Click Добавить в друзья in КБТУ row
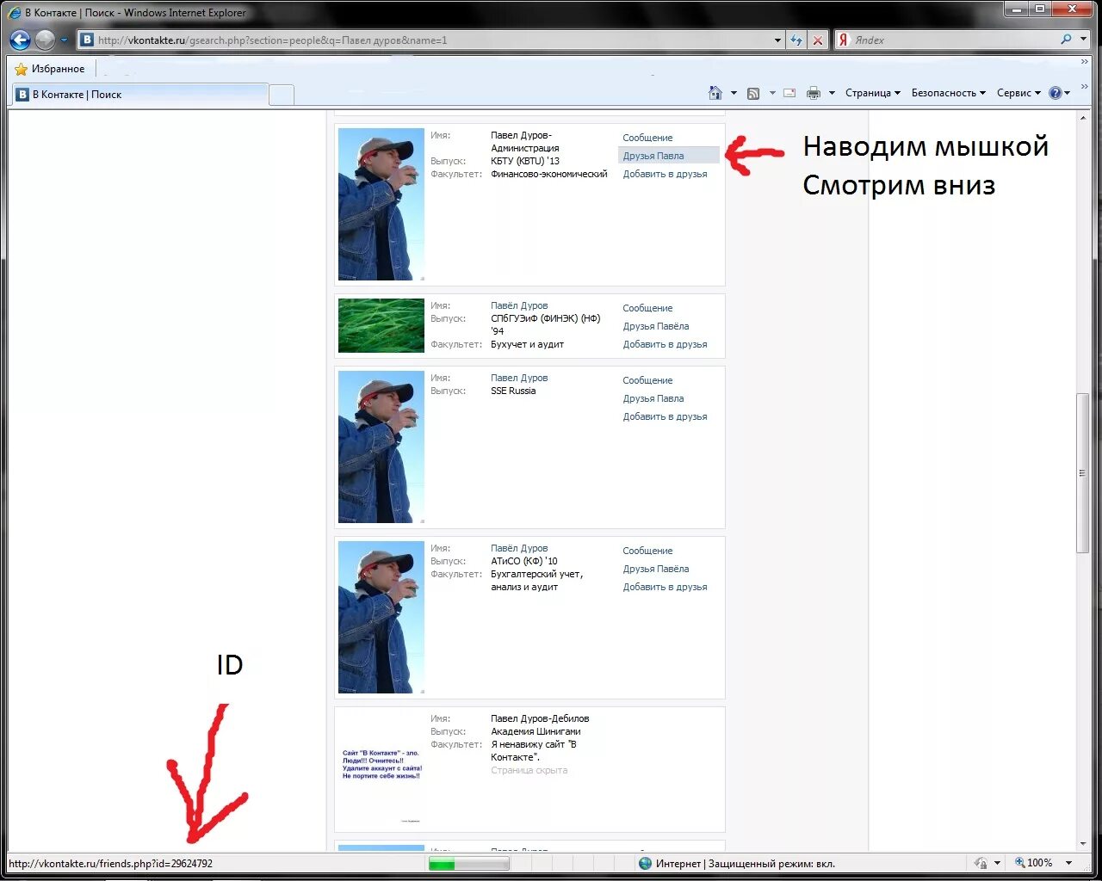 pyautogui.click(x=665, y=174)
